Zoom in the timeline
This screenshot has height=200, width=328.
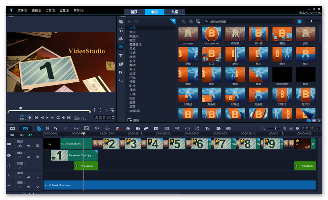tap(284, 128)
